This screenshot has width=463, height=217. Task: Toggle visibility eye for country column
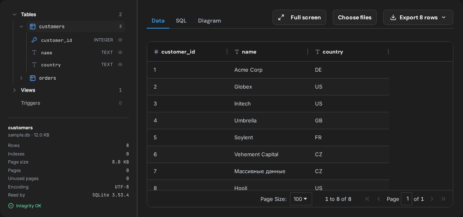pyautogui.click(x=120, y=64)
